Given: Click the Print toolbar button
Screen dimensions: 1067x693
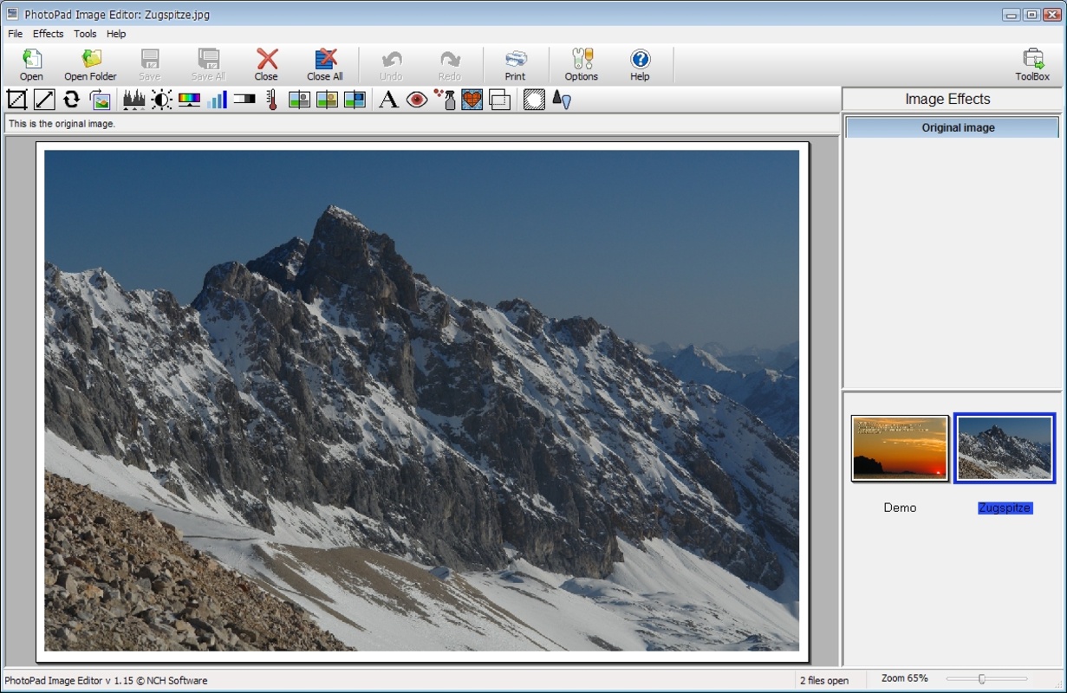Looking at the screenshot, I should point(515,65).
